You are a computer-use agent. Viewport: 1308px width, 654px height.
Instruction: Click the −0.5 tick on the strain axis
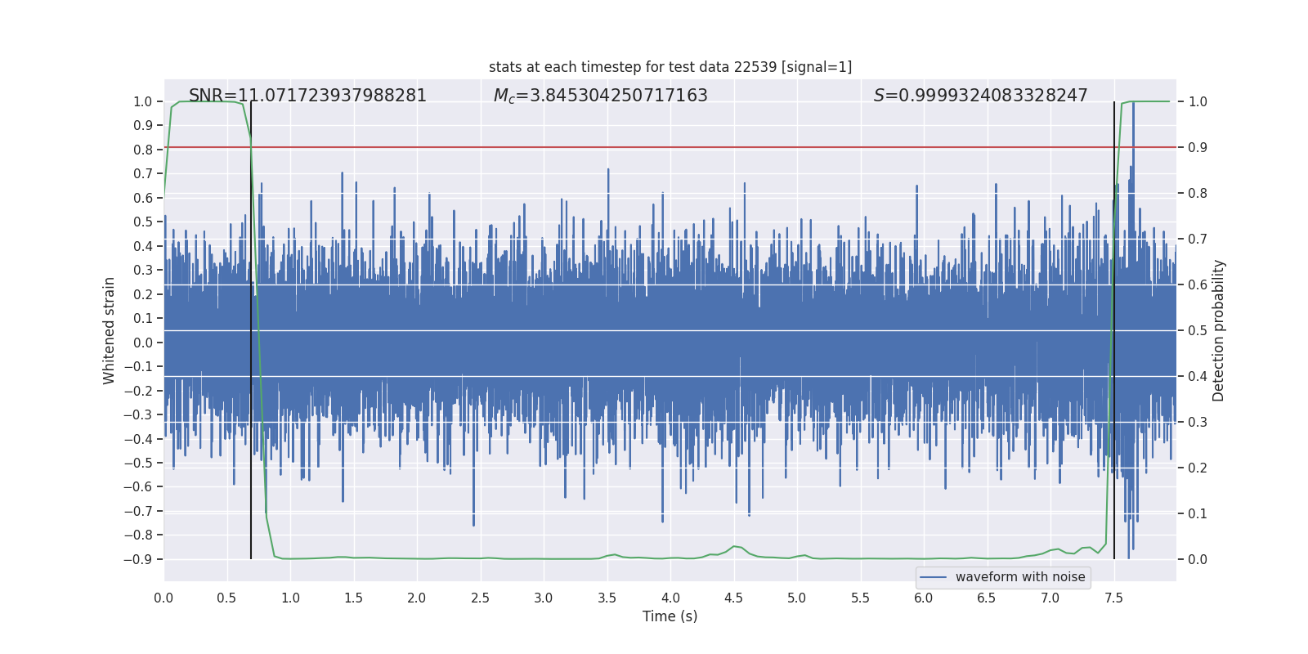(x=138, y=463)
